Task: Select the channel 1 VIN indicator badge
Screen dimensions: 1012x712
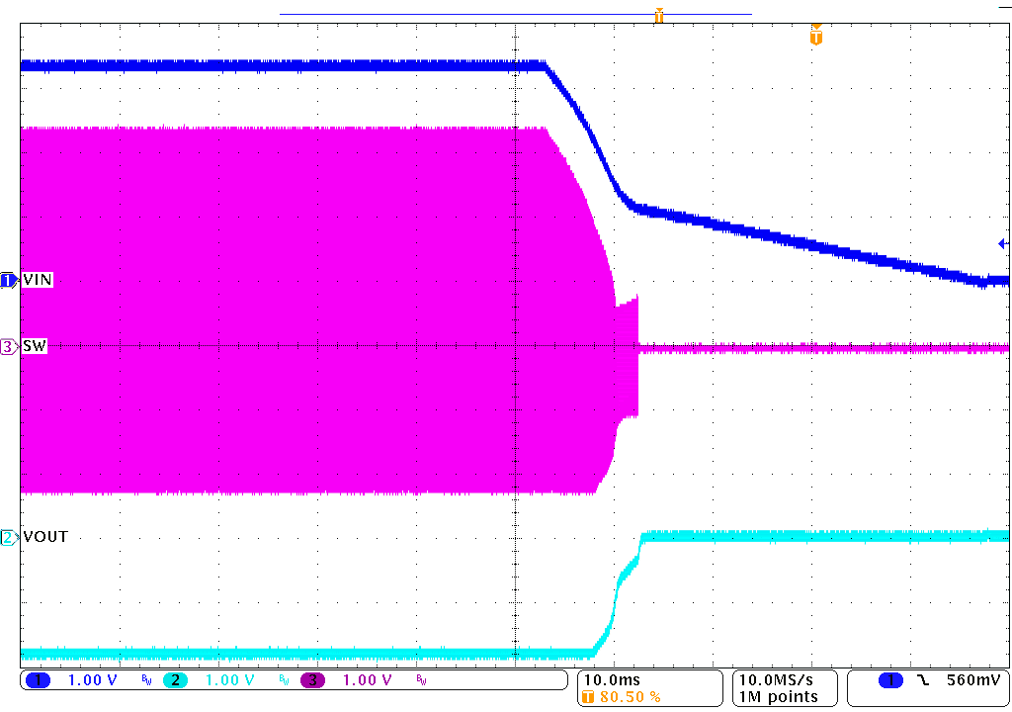Action: click(x=6, y=280)
